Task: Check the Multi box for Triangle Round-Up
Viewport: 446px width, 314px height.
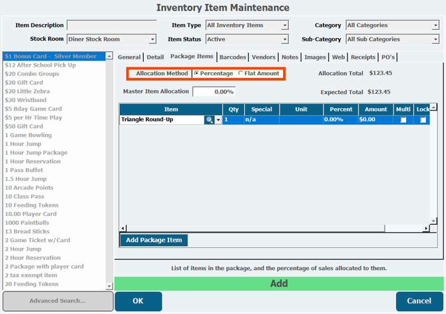Action: (x=403, y=120)
